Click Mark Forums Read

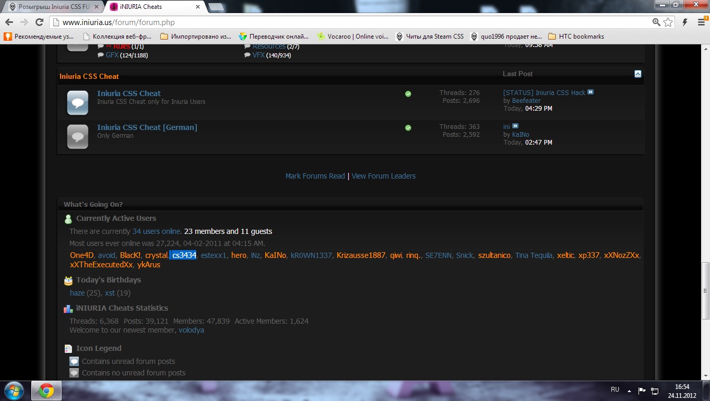tap(315, 176)
